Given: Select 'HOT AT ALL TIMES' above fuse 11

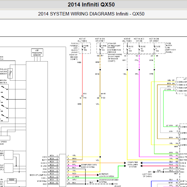Looking at the screenshot, I should 127,40.
